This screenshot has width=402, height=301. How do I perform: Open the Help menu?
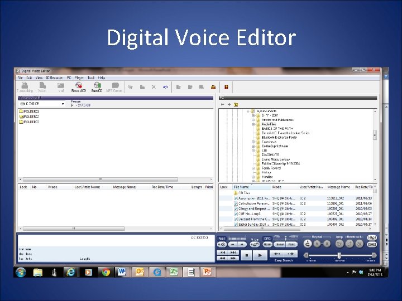point(102,78)
